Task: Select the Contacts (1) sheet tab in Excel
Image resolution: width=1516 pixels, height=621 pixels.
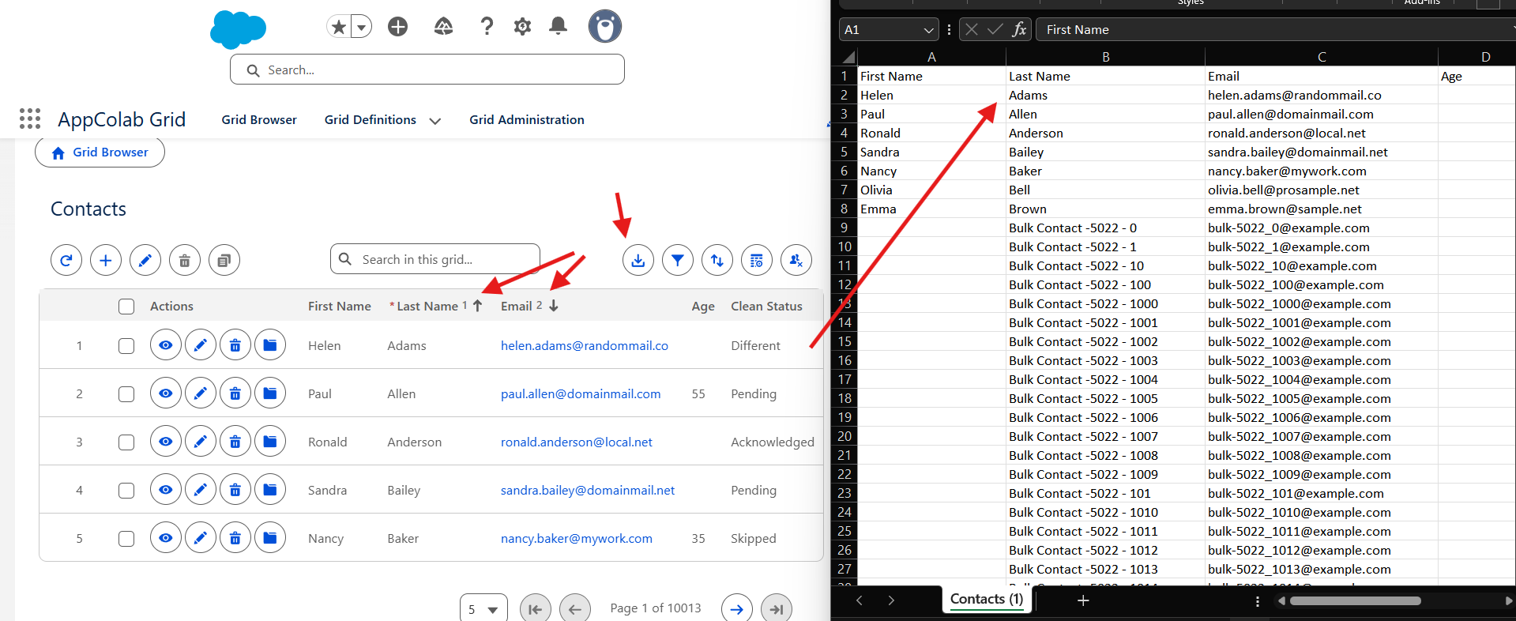Action: point(987,600)
